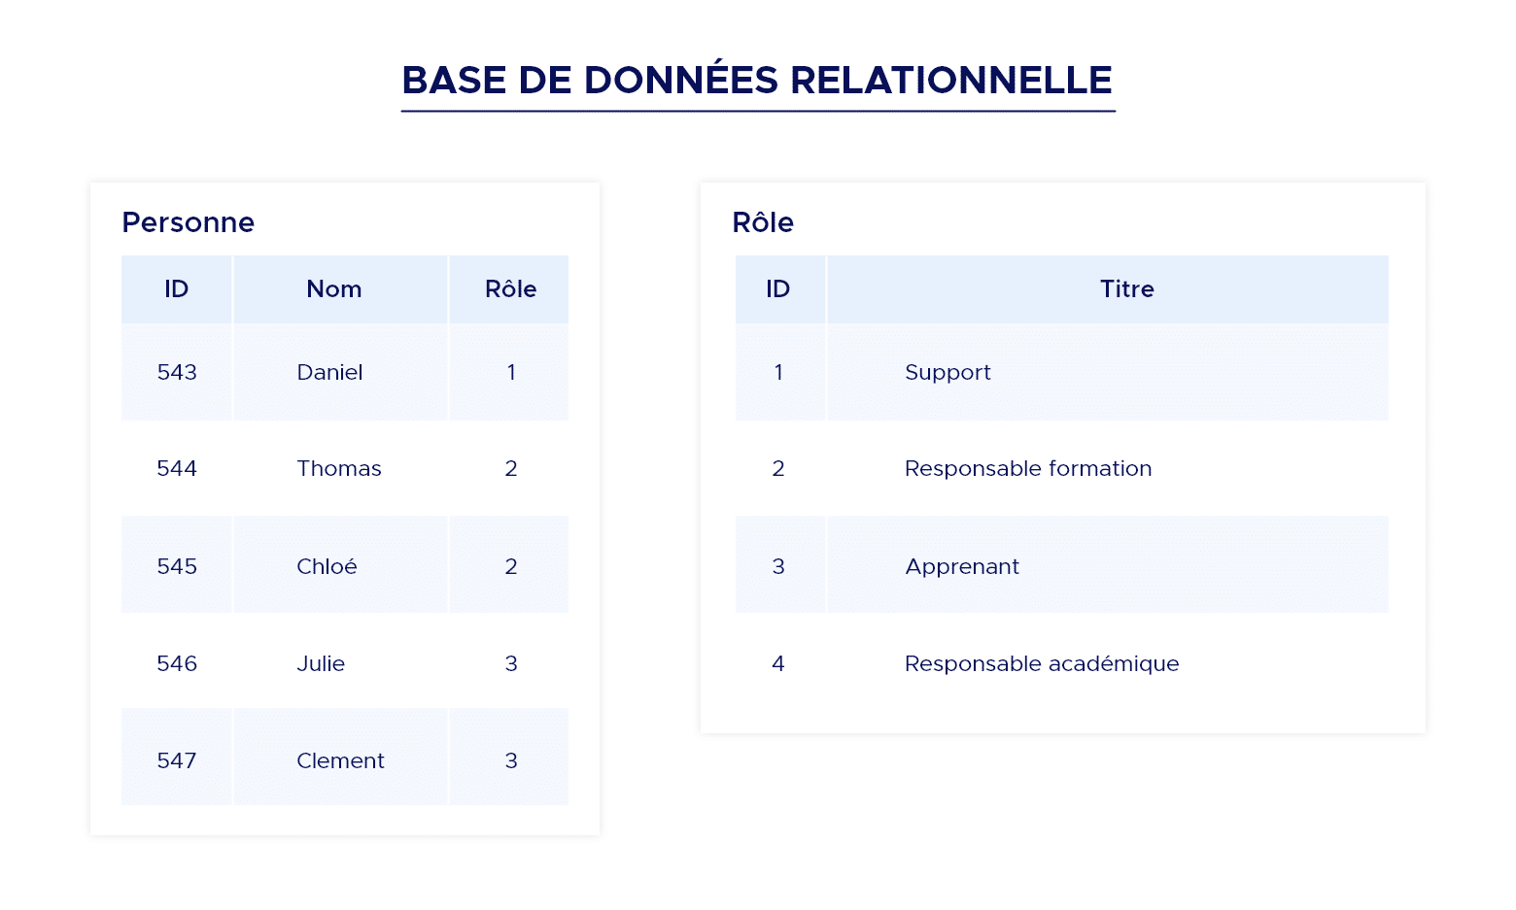Click the 'Personne' table heading
Image resolution: width=1516 pixels, height=910 pixels.
[x=189, y=222]
